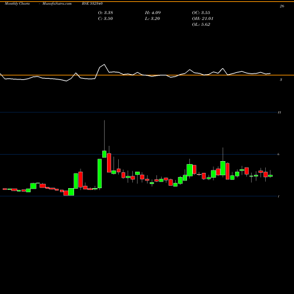Select the low value "L: 3.20"
This screenshot has height=294, width=294.
point(152,19)
